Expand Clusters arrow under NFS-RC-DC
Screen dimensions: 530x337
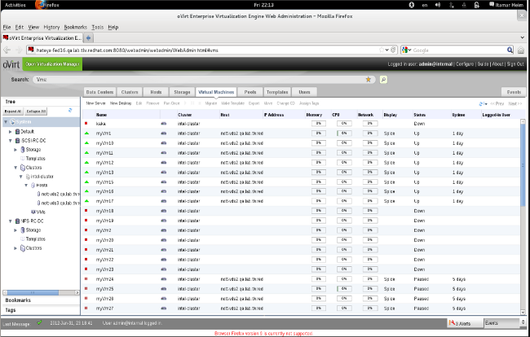pyautogui.click(x=15, y=248)
